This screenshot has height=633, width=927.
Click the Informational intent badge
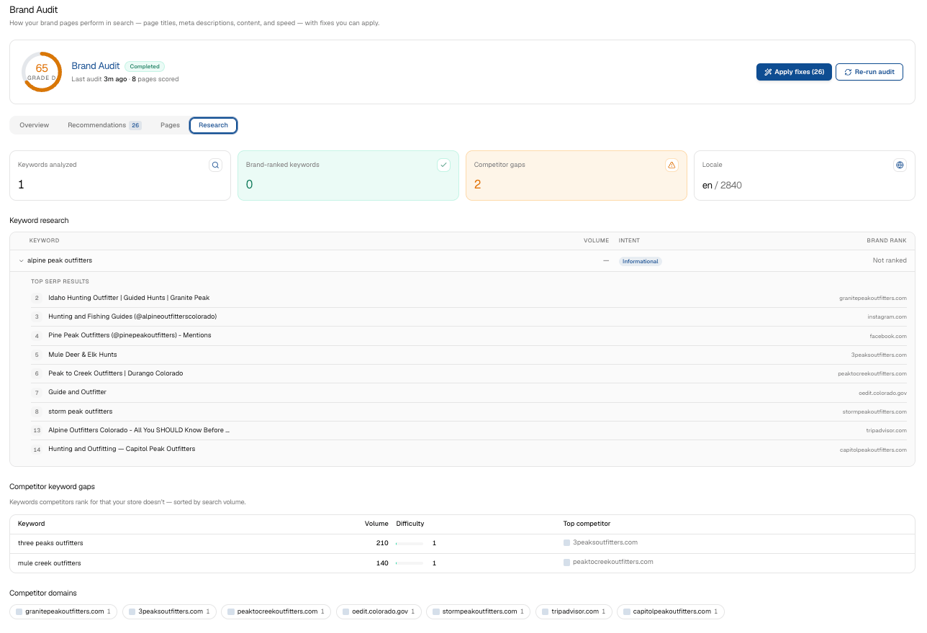point(641,261)
